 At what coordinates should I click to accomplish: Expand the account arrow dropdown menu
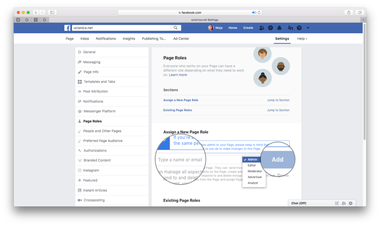(308, 28)
